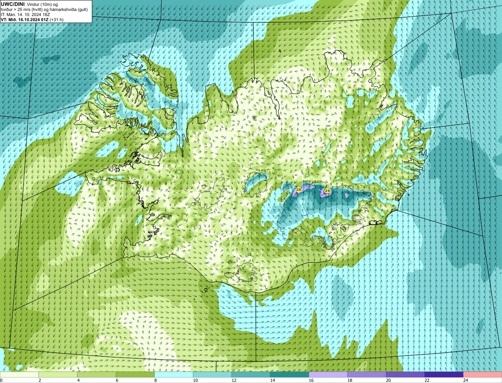Select the turquoise 10–12 m/s legend swatch
502x383 pixels.
pos(213,375)
